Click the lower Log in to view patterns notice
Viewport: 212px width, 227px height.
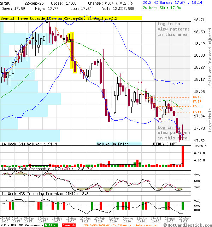173,133
